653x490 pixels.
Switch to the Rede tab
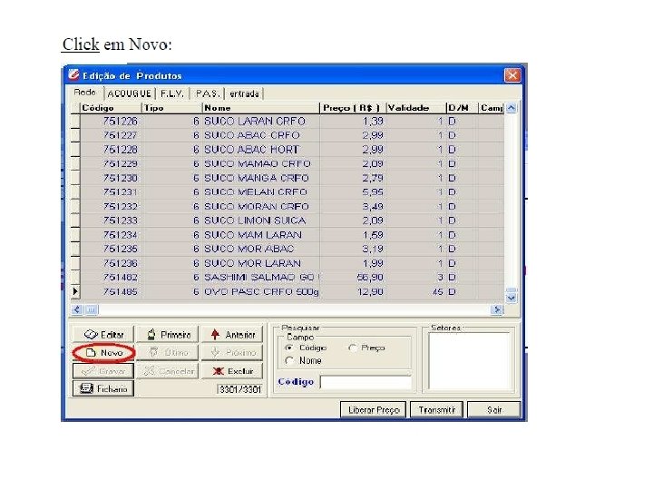(x=85, y=93)
